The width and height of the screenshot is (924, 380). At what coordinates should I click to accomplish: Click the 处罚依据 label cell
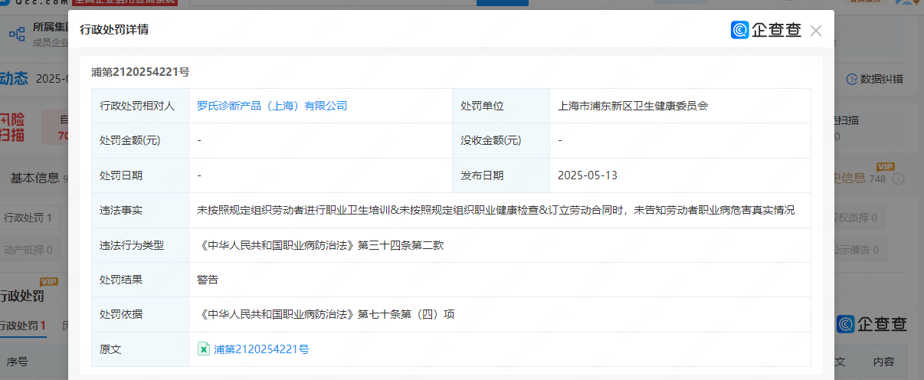pyautogui.click(x=140, y=314)
